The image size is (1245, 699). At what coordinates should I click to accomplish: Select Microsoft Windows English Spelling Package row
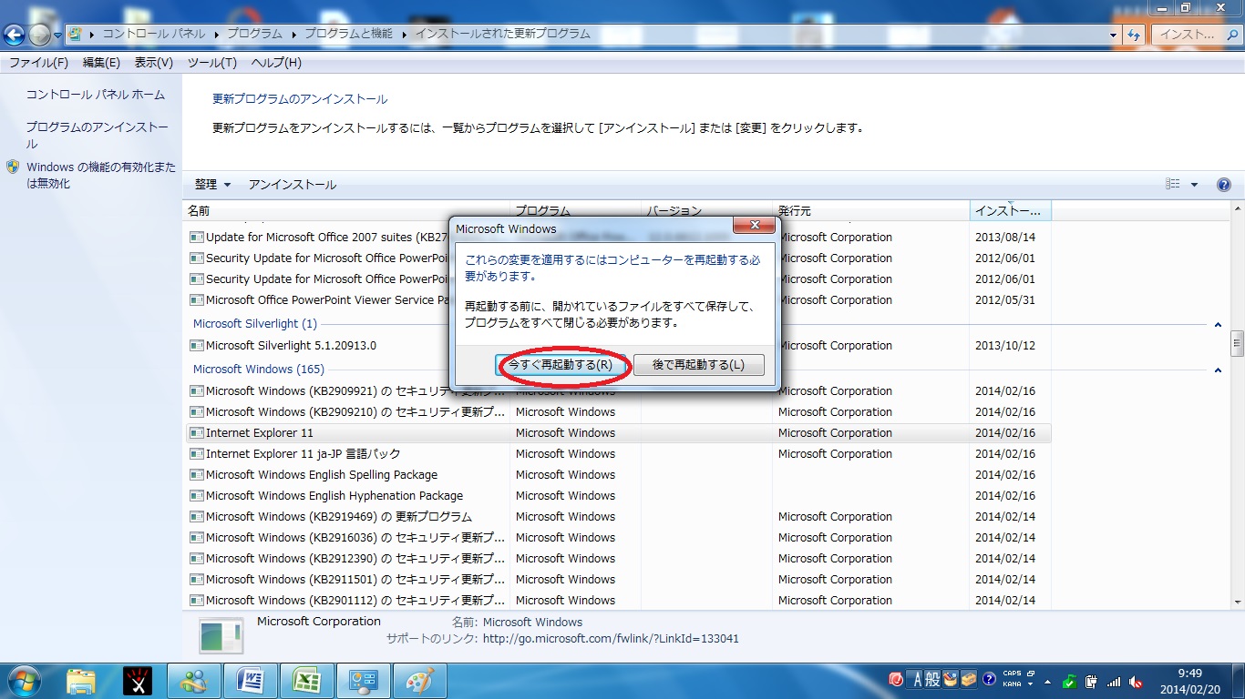point(618,475)
